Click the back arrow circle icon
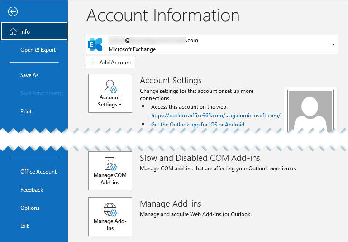The height and width of the screenshot is (242, 348). [13, 11]
